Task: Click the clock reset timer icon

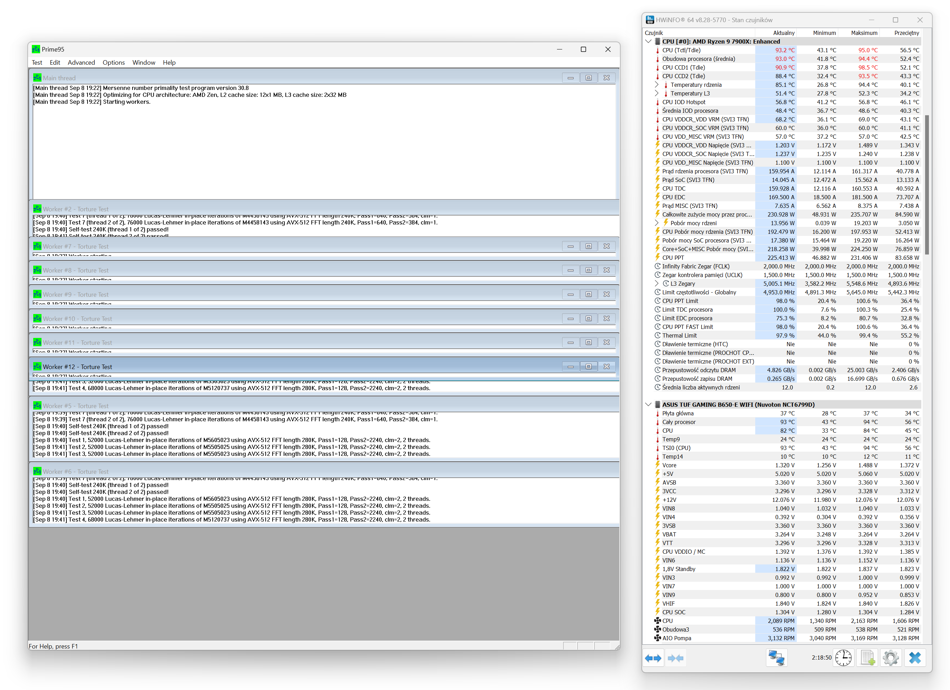Action: click(x=843, y=658)
